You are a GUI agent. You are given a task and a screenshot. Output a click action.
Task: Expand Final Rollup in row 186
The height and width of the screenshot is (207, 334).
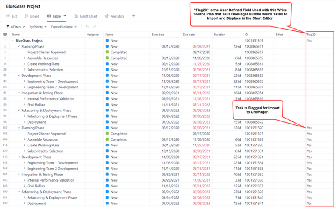[24, 186]
